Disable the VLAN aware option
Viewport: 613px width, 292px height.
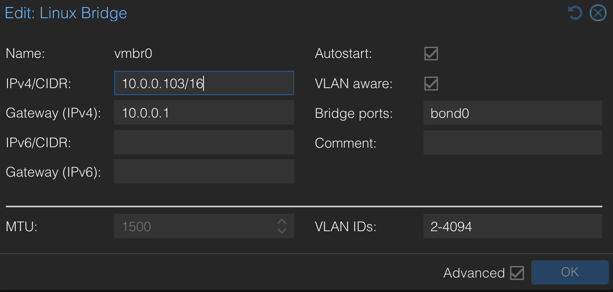(431, 84)
